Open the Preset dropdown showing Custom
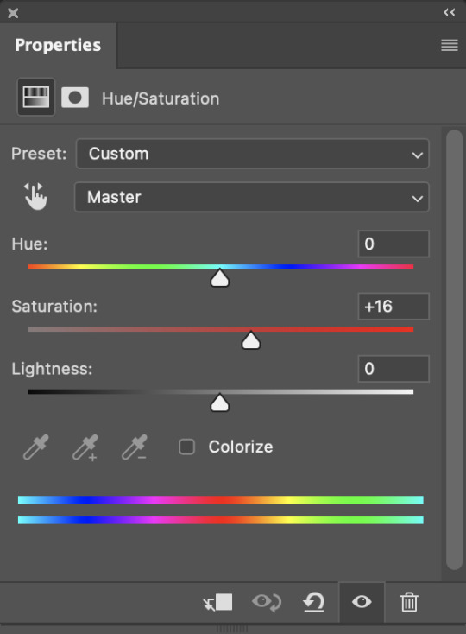Viewport: 466px width, 634px height. pyautogui.click(x=252, y=154)
